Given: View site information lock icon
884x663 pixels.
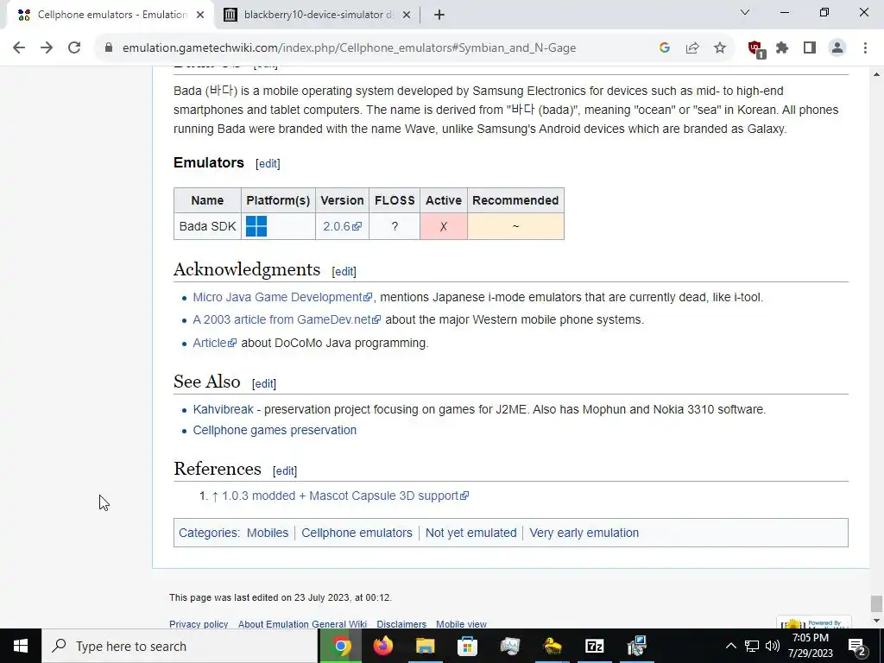Looking at the screenshot, I should point(109,48).
